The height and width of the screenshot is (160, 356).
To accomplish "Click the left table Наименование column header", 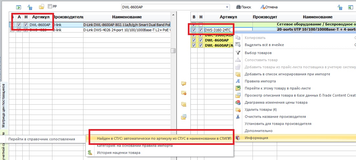I will click(127, 17).
